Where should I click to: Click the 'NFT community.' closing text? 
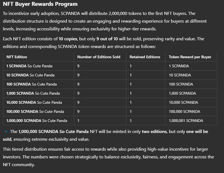point(19,165)
